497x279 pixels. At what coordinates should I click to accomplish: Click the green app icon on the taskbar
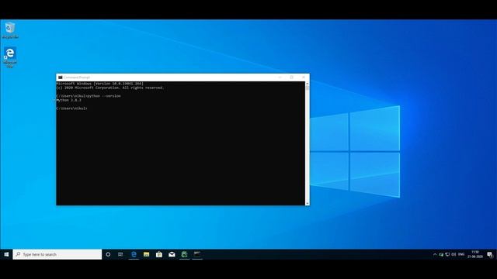pos(185,254)
